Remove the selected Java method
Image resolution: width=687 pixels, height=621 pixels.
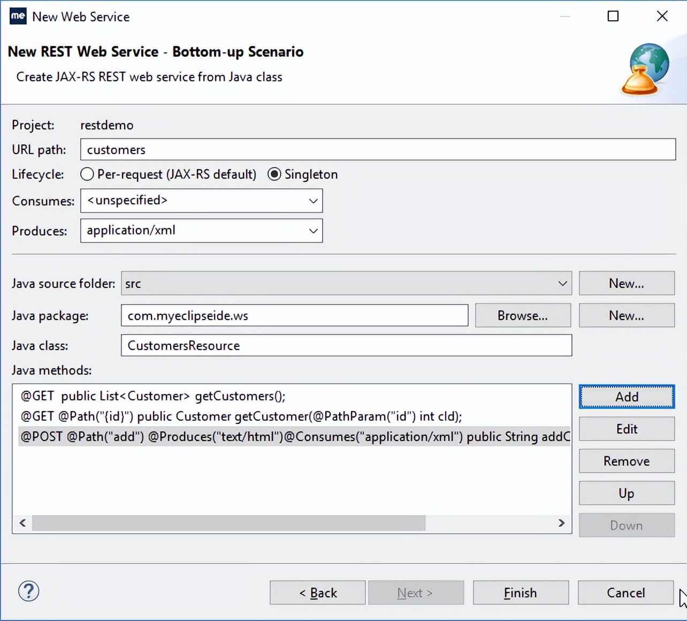click(626, 461)
